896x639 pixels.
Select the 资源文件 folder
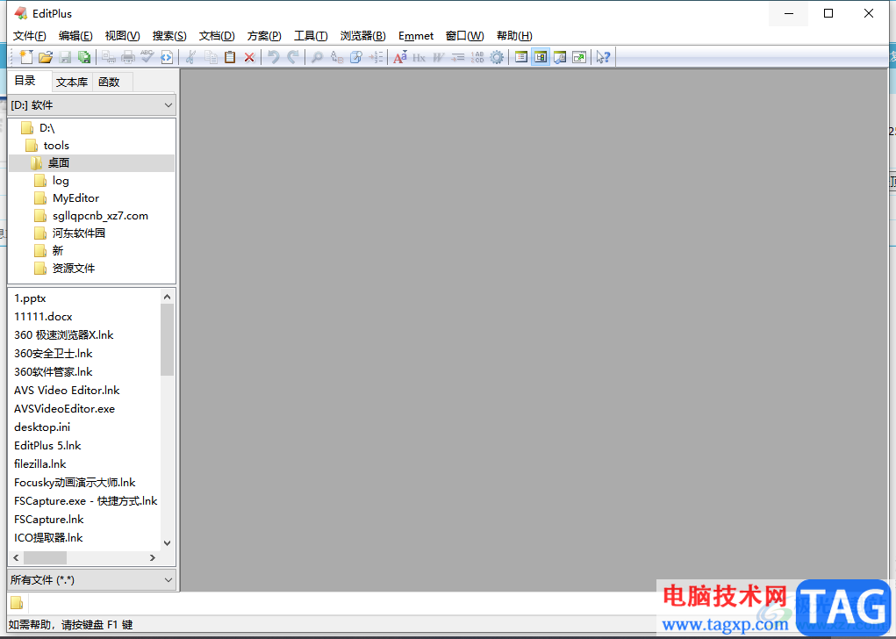click(73, 268)
